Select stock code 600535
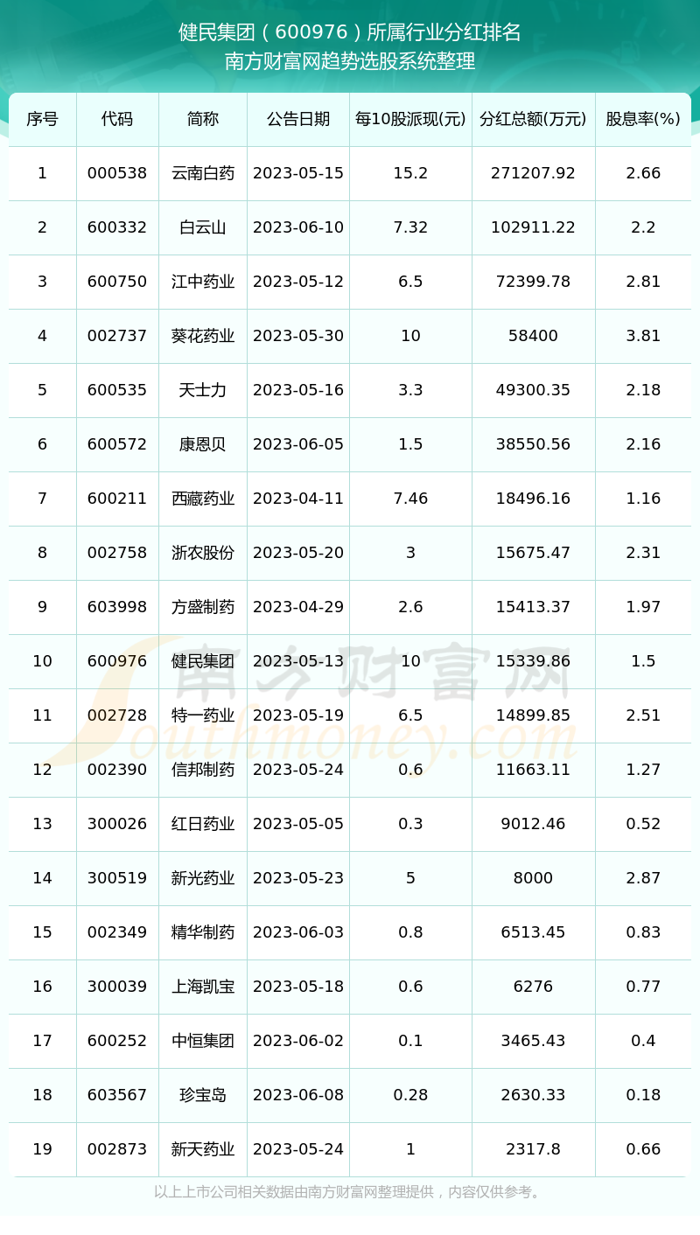This screenshot has width=700, height=1235. pyautogui.click(x=117, y=390)
